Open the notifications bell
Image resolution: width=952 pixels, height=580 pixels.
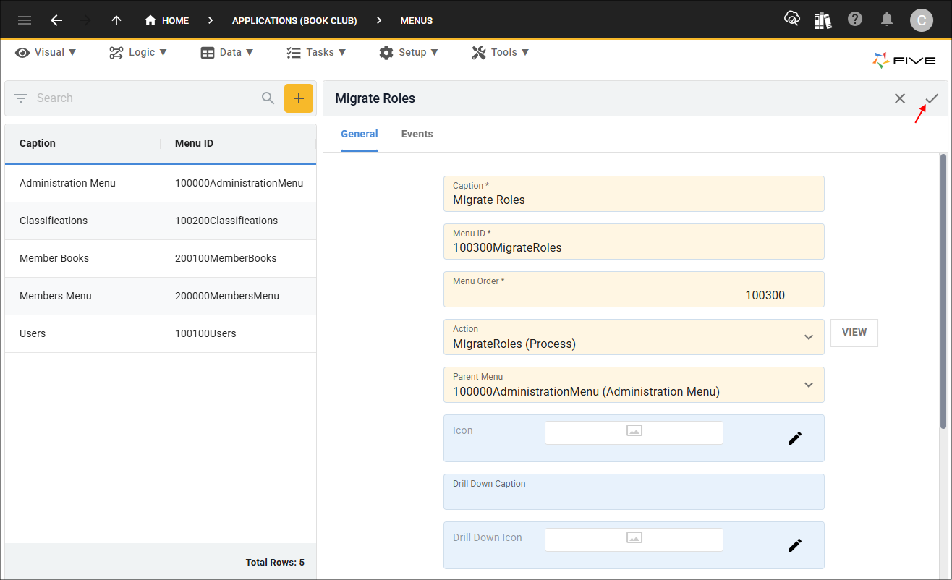[887, 20]
